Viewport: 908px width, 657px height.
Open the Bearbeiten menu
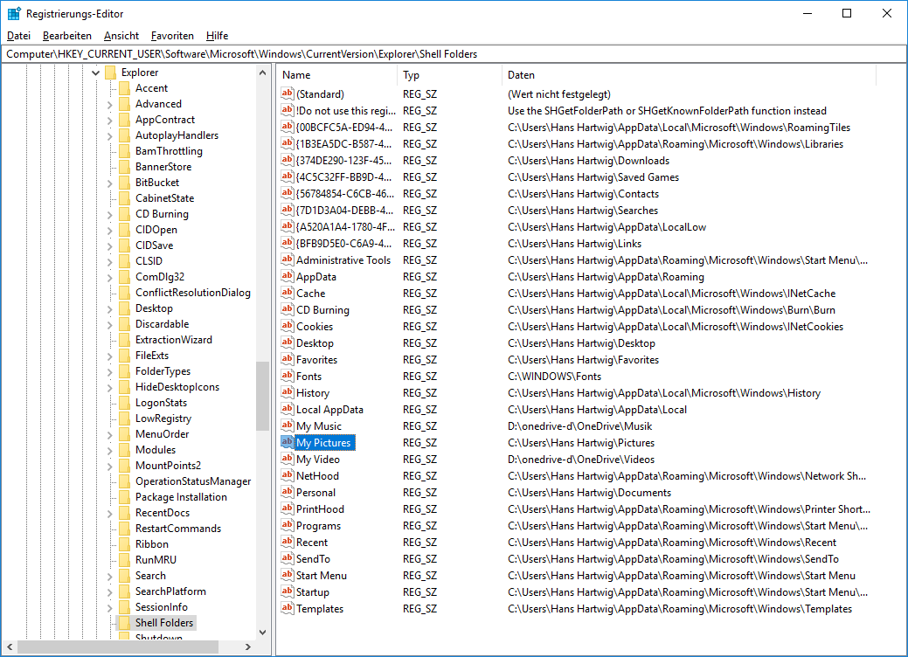pos(67,35)
